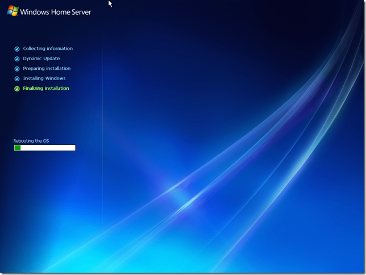Click the "Dynamic Update" label
The height and width of the screenshot is (275, 366).
tap(41, 59)
